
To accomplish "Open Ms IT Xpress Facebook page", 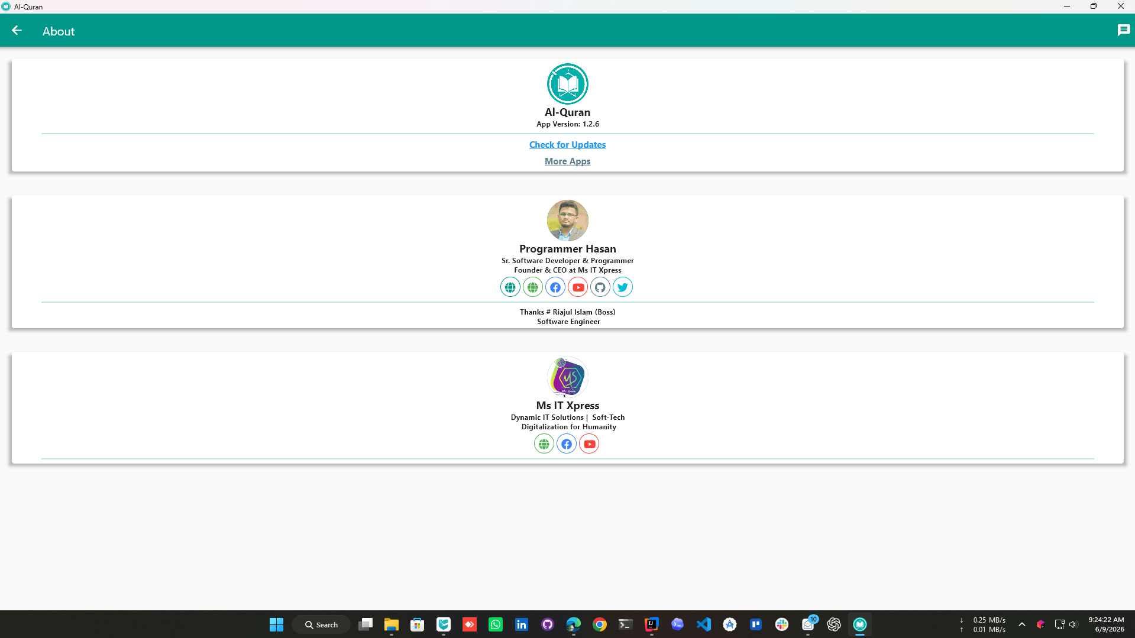I will tap(567, 444).
